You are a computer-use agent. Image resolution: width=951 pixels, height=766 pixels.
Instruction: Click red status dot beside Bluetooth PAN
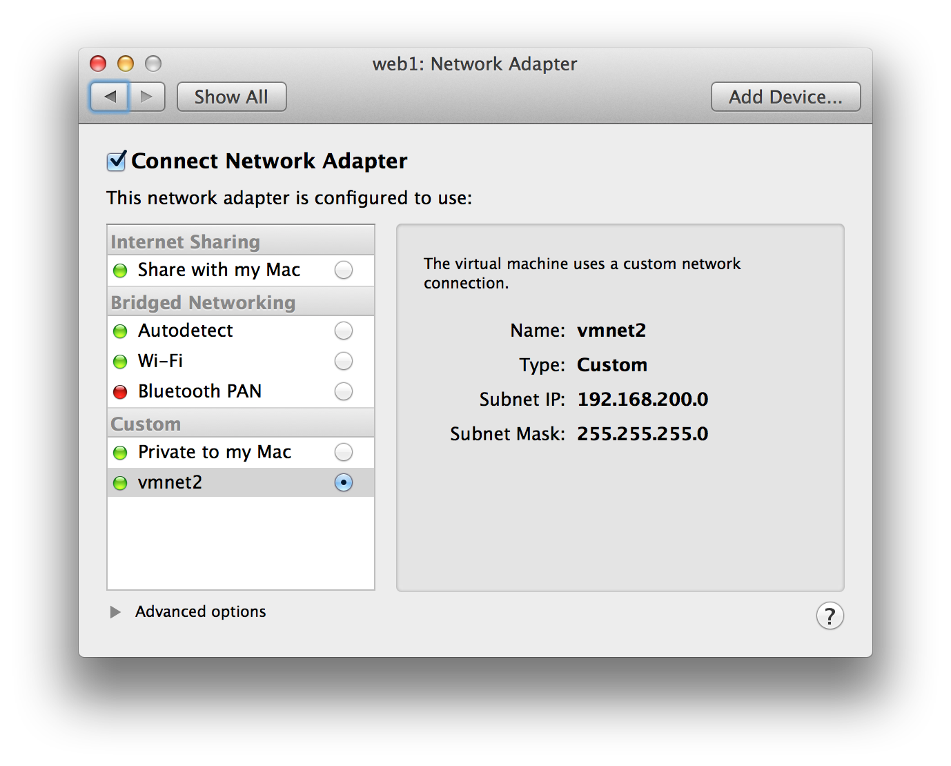point(120,392)
